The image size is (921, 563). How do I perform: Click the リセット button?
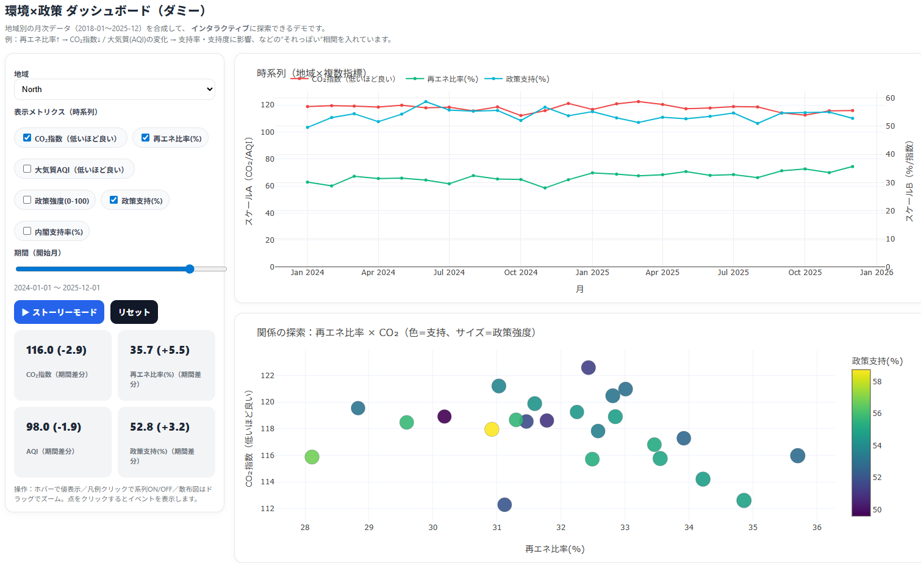pyautogui.click(x=134, y=312)
